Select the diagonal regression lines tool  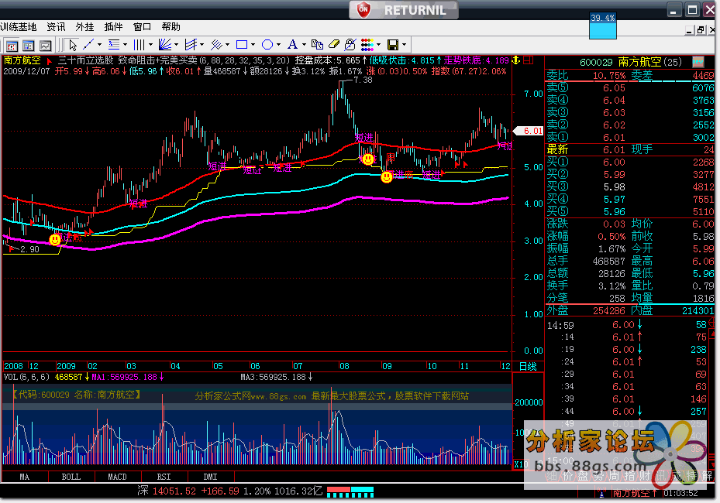coord(216,44)
